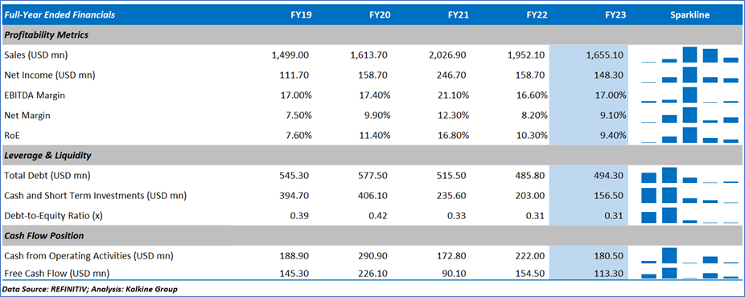
Task: Click the EBITDA Margin sparkline
Action: [689, 95]
